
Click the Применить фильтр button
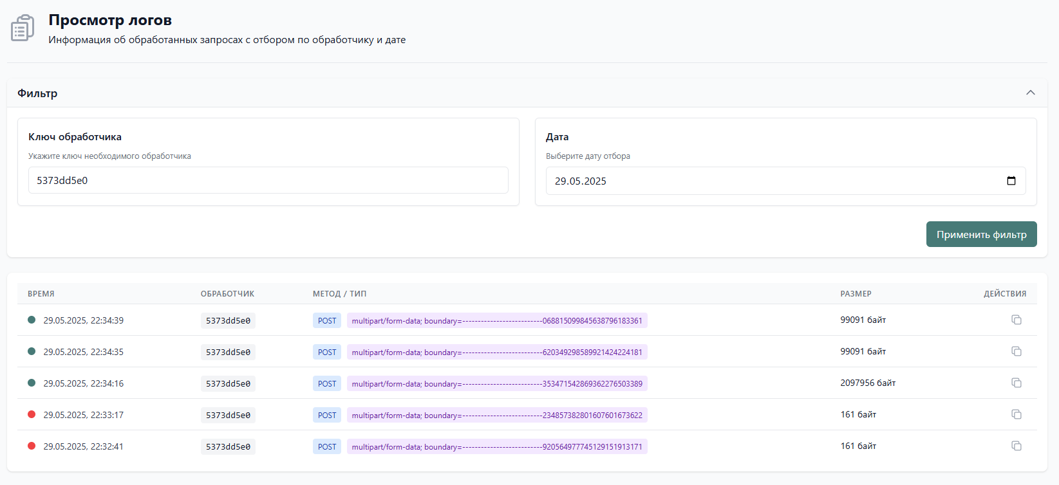tap(981, 234)
